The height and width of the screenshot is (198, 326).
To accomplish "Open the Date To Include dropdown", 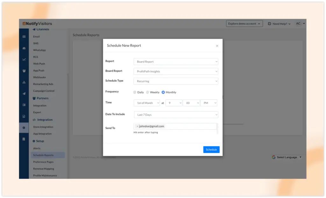I will (176, 115).
